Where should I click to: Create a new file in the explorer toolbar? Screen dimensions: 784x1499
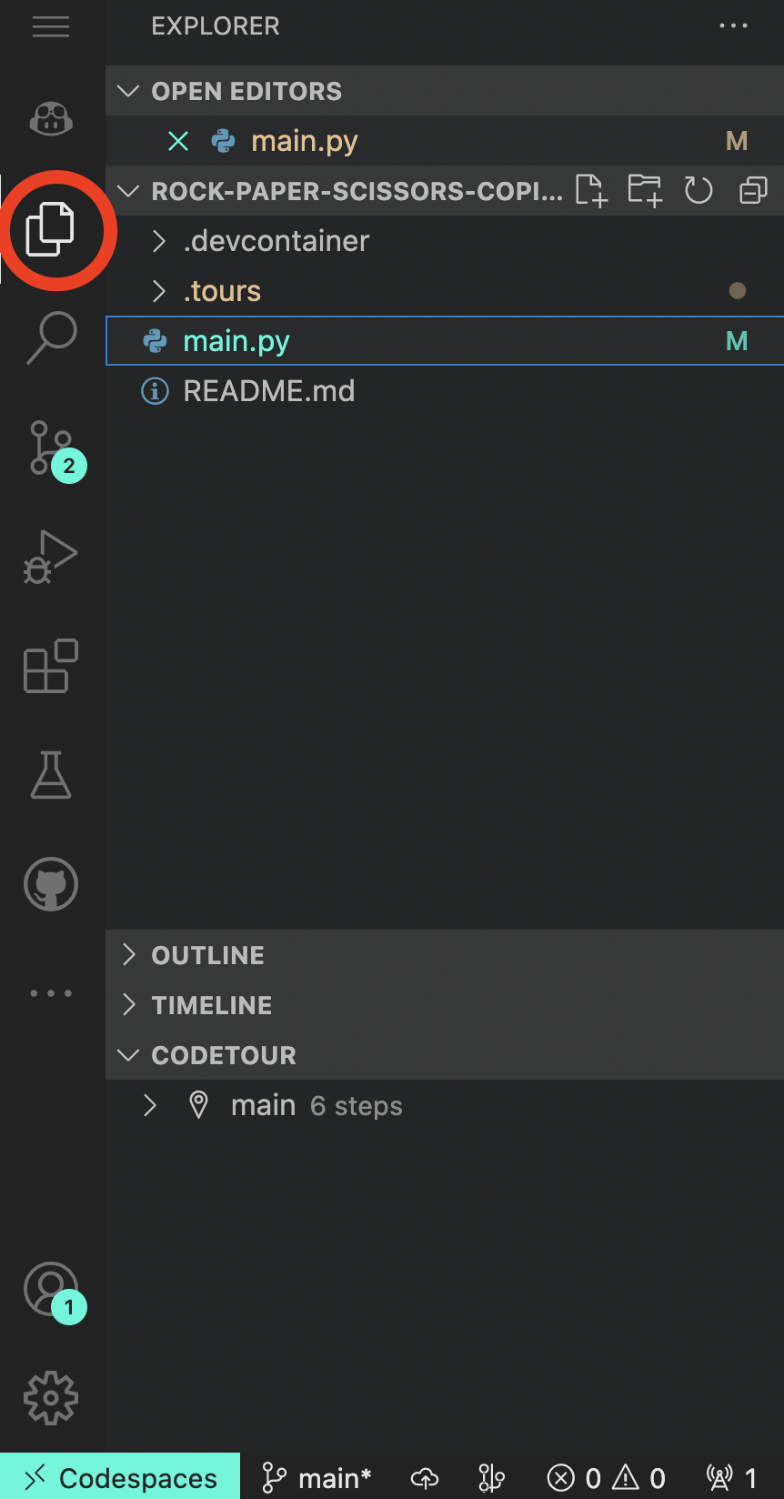click(x=590, y=191)
